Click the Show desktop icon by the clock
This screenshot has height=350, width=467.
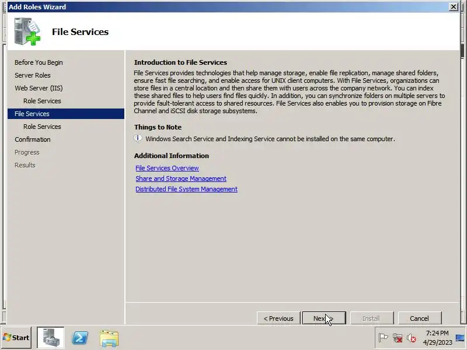pyautogui.click(x=460, y=338)
